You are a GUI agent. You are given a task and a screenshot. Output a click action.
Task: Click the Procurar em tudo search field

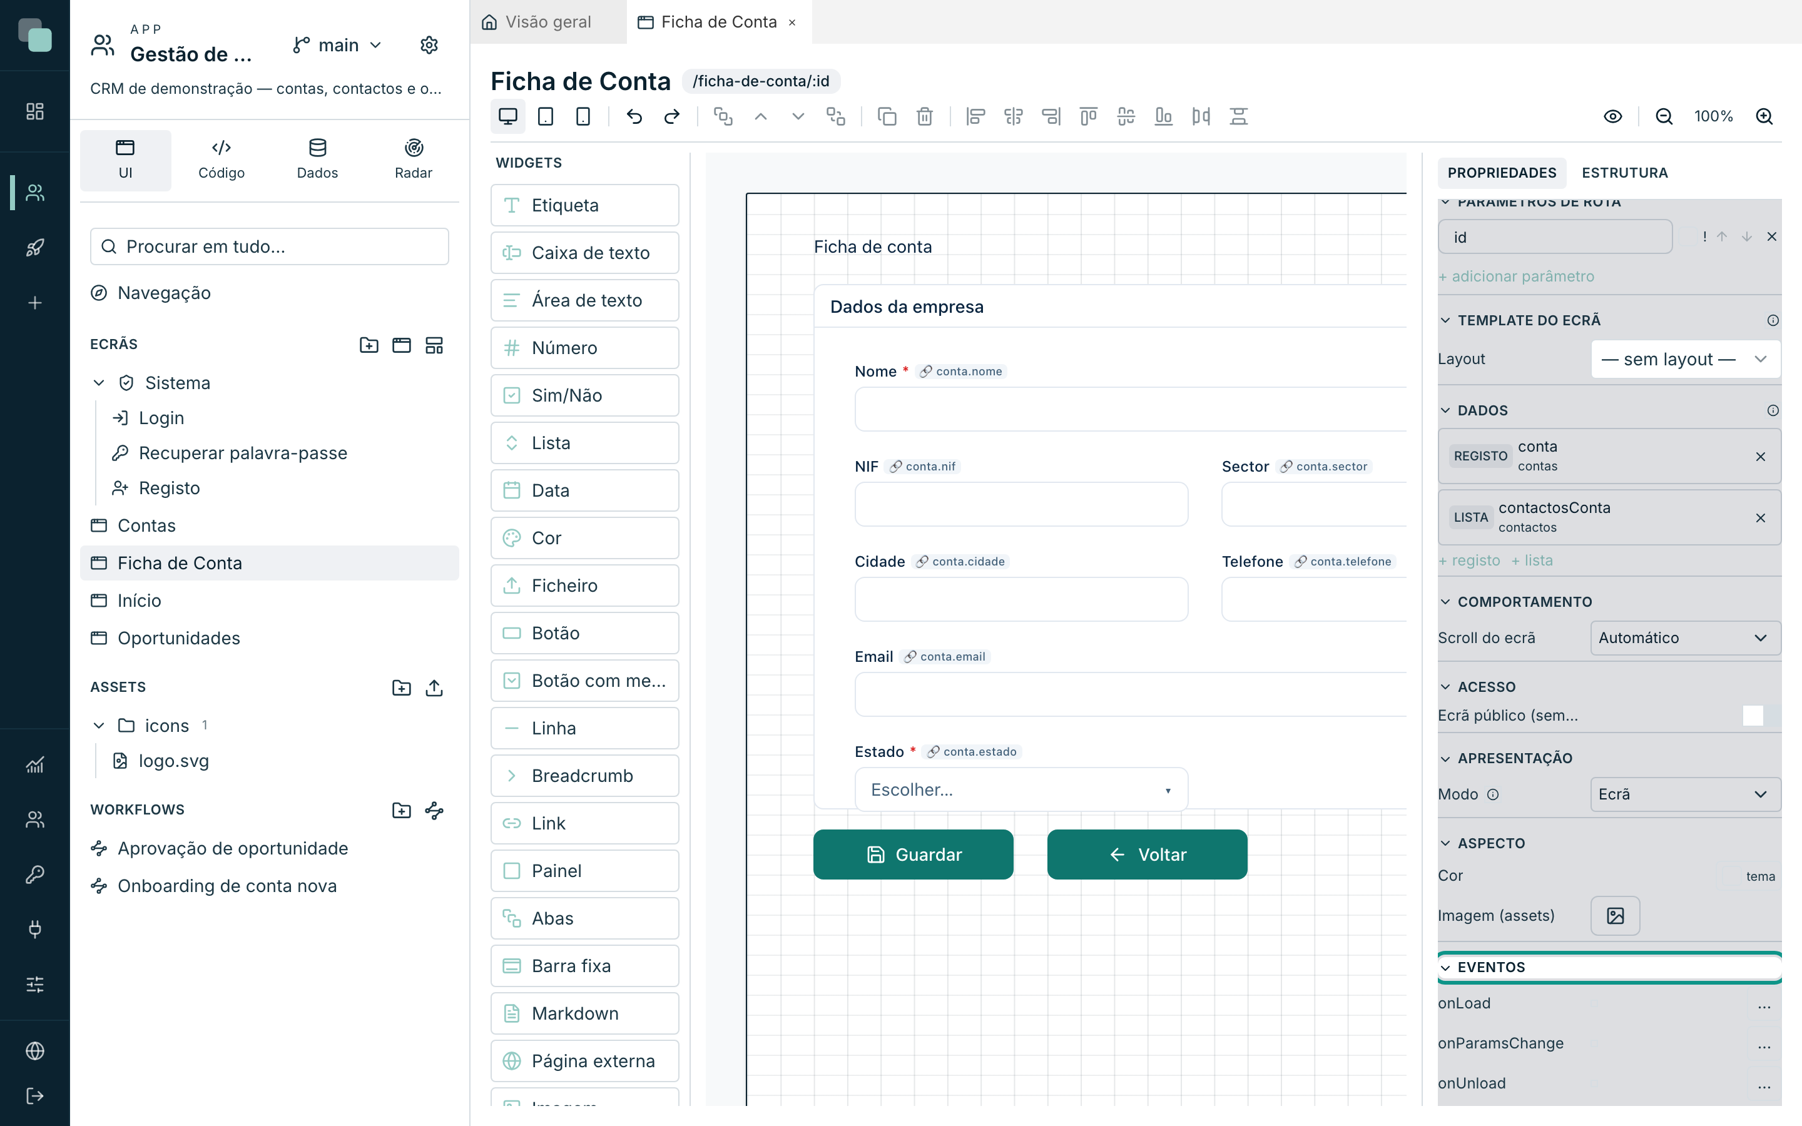[x=270, y=246]
